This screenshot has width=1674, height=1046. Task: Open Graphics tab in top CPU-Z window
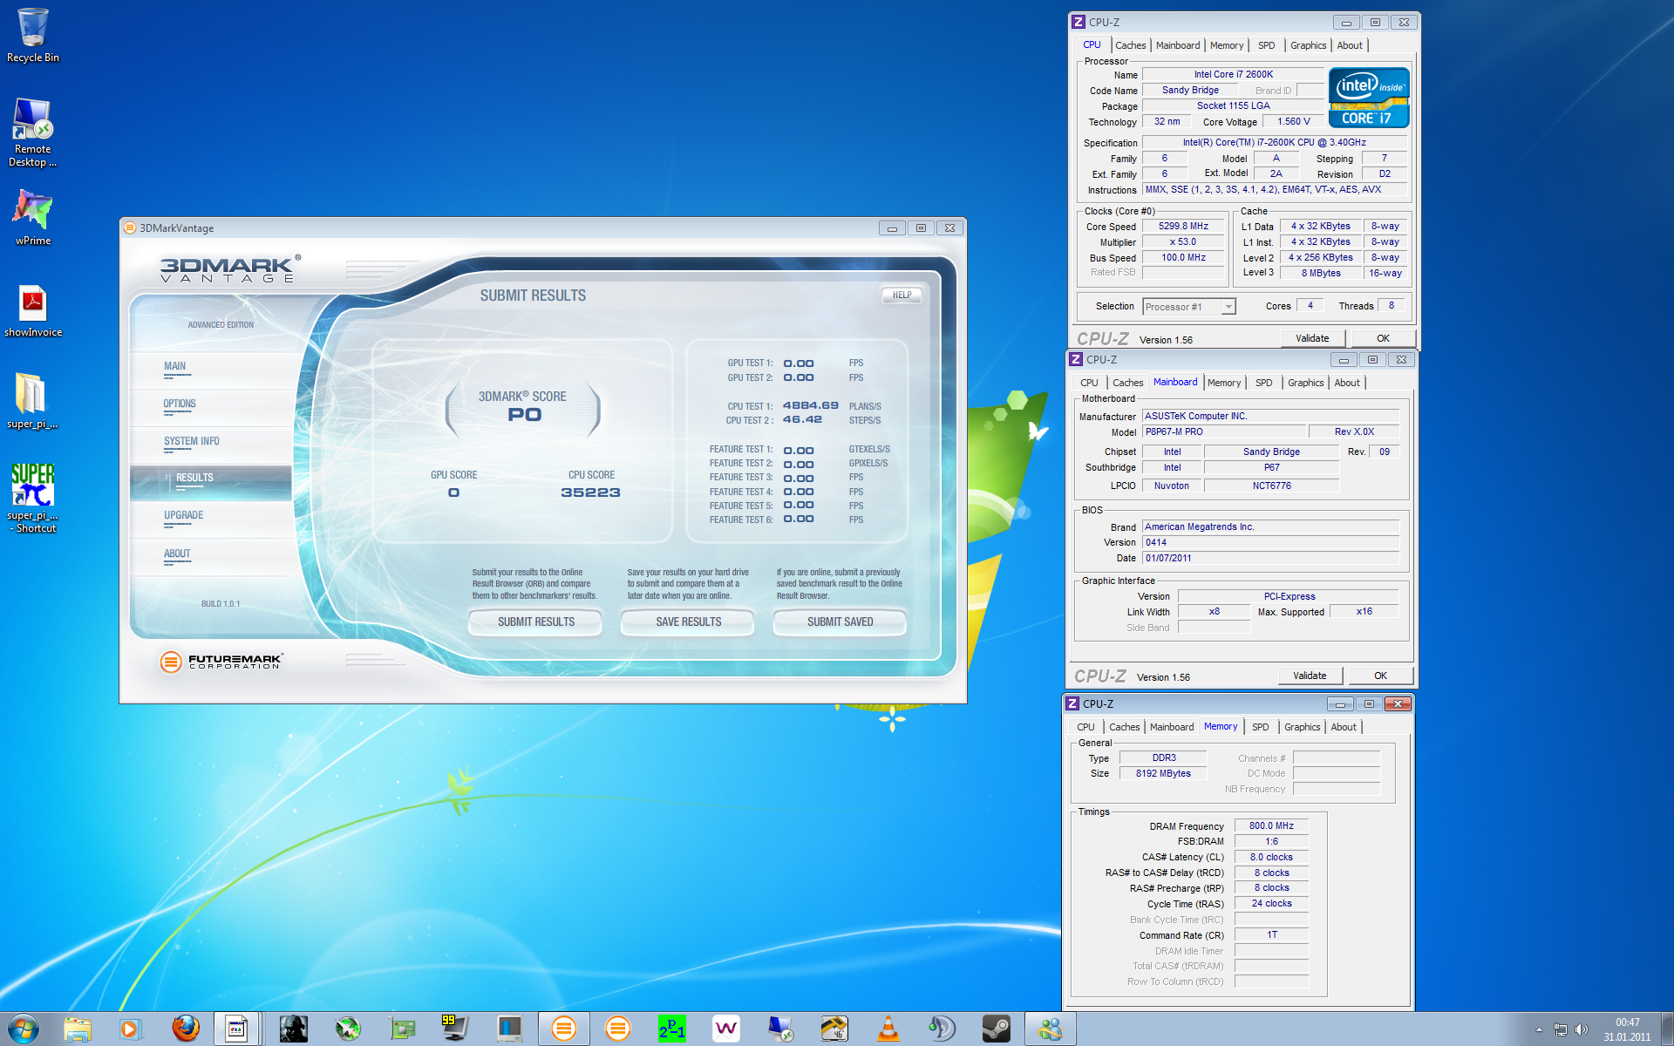(x=1308, y=45)
